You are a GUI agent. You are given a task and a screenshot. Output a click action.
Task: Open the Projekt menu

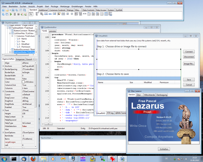[40, 6]
